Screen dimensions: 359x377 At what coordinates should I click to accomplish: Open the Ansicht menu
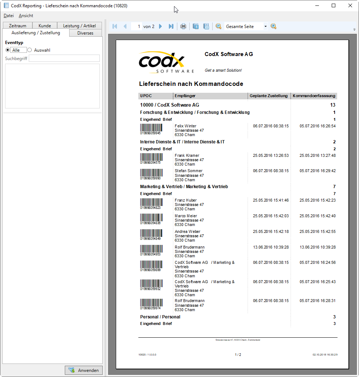tap(26, 16)
